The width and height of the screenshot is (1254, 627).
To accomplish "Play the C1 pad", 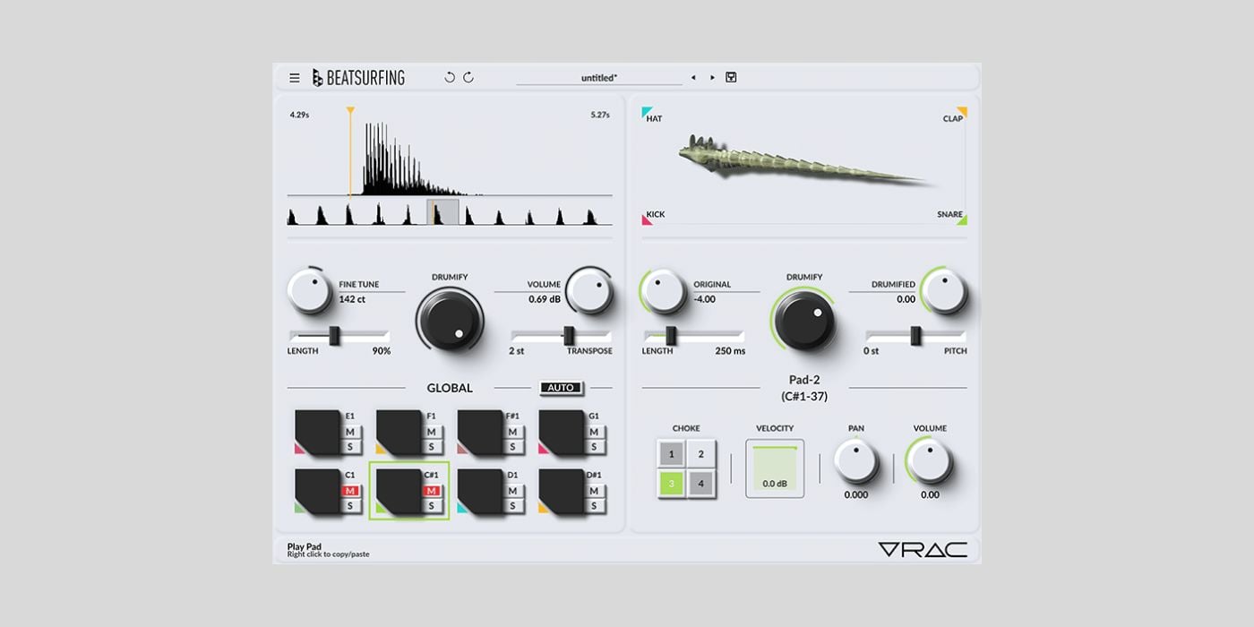I will (317, 490).
